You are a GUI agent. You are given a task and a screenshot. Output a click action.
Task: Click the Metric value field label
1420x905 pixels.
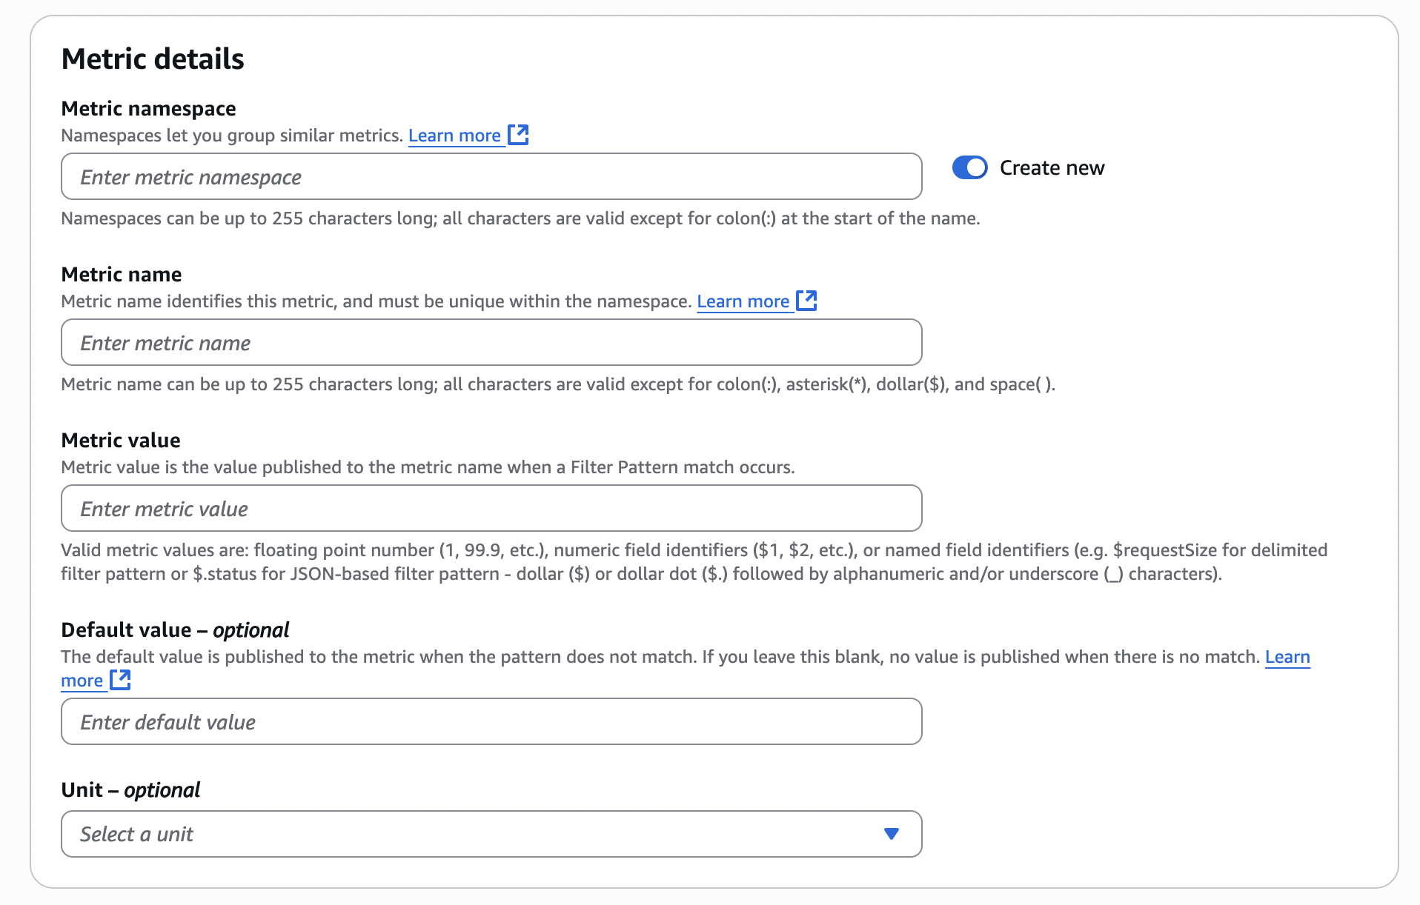[121, 441]
